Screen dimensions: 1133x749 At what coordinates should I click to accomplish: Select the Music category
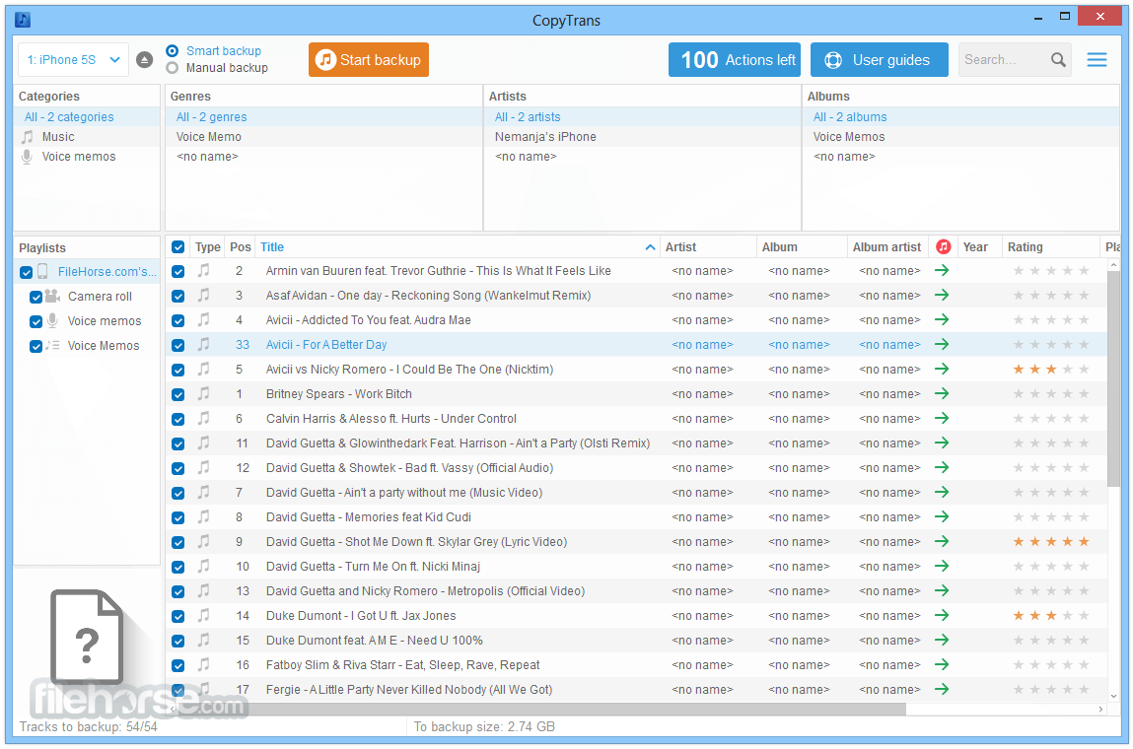[x=87, y=137]
